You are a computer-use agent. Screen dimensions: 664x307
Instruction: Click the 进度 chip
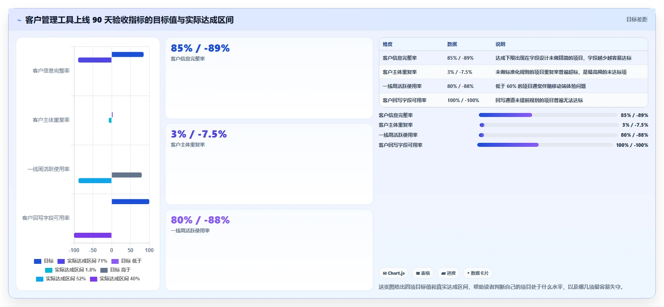pos(448,273)
